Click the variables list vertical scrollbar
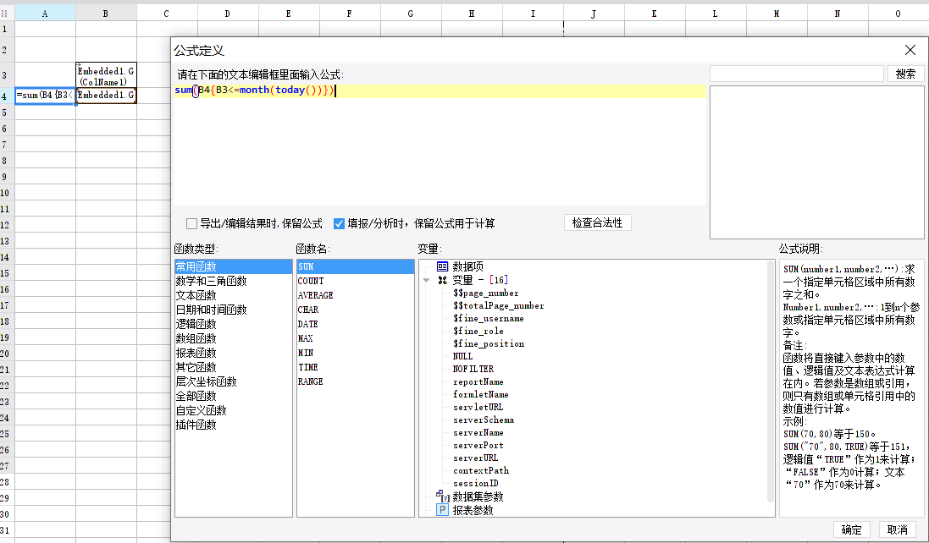Screen dimensions: 929x543 coord(771,381)
